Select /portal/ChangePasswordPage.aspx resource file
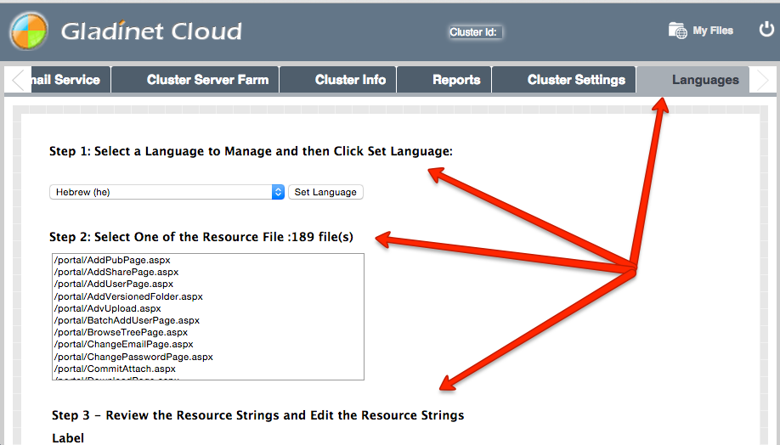 208,357
